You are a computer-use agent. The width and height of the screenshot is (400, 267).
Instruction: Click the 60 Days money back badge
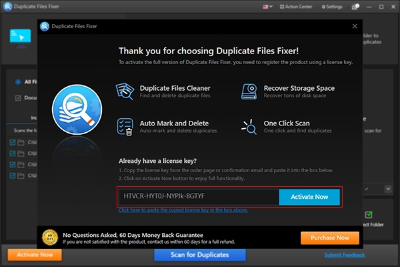click(x=50, y=238)
